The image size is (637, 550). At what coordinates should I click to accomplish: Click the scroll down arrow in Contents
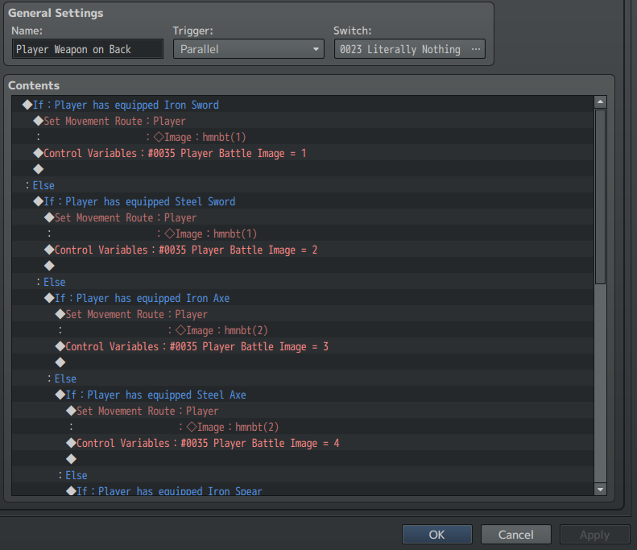(x=600, y=490)
